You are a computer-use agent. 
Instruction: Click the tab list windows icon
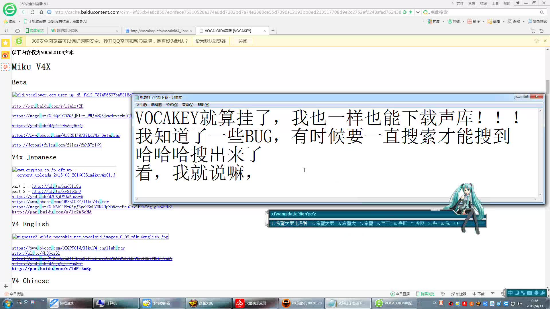pyautogui.click(x=533, y=31)
